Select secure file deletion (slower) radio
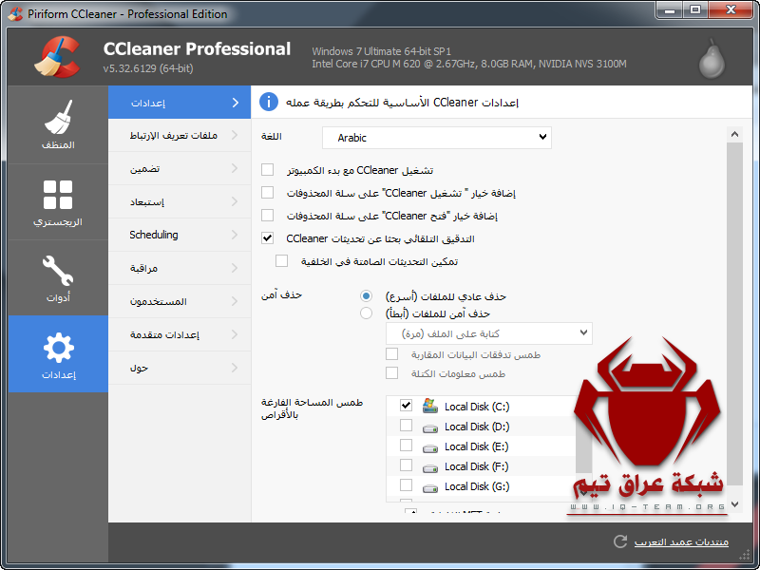The image size is (760, 570). [x=366, y=313]
